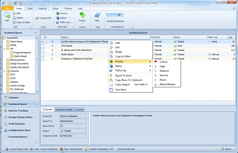Click the Create DCN icon

37,18
